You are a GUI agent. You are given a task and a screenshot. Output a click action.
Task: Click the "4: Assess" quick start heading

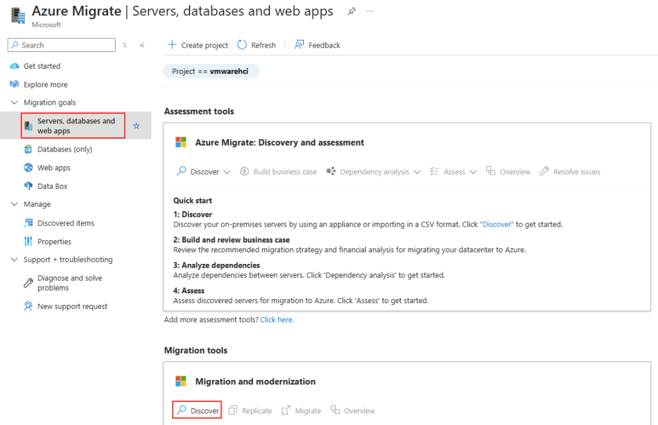189,290
